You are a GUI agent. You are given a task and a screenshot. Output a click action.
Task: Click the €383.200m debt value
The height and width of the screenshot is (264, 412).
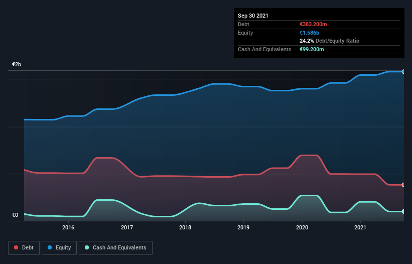click(313, 24)
